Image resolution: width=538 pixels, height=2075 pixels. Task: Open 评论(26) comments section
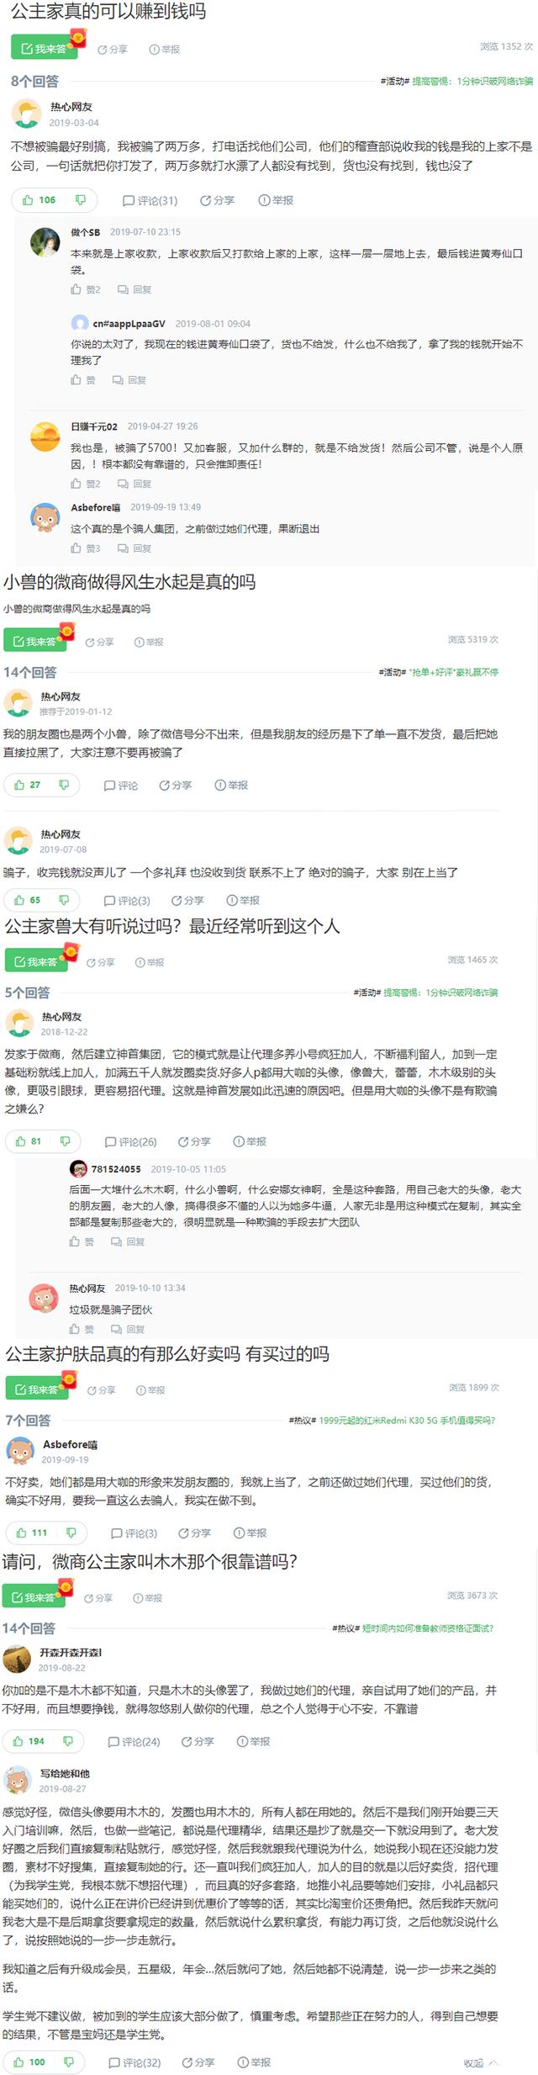point(130,1141)
